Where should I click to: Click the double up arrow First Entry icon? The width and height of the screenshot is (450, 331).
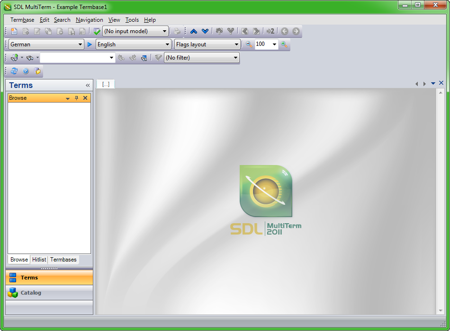(x=219, y=31)
